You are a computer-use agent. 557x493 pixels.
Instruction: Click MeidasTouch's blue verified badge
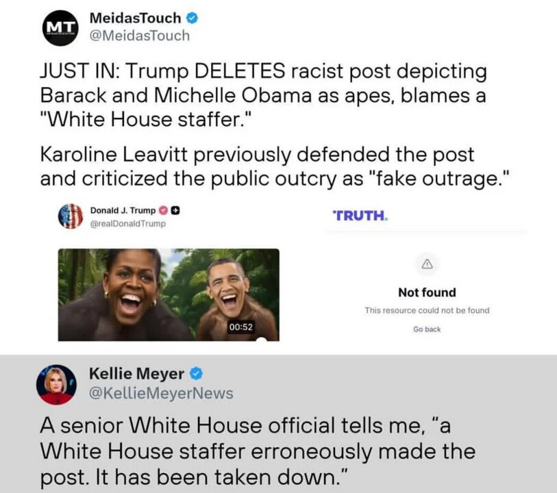pos(193,18)
